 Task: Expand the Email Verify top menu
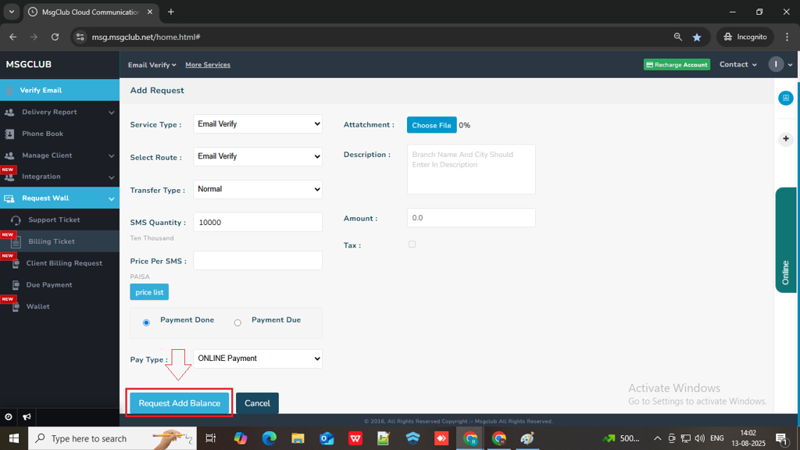pos(152,65)
